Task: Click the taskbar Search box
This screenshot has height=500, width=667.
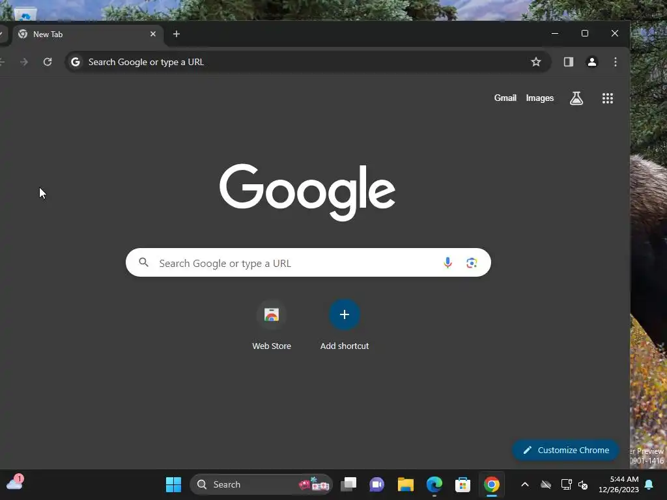Action: [x=261, y=484]
